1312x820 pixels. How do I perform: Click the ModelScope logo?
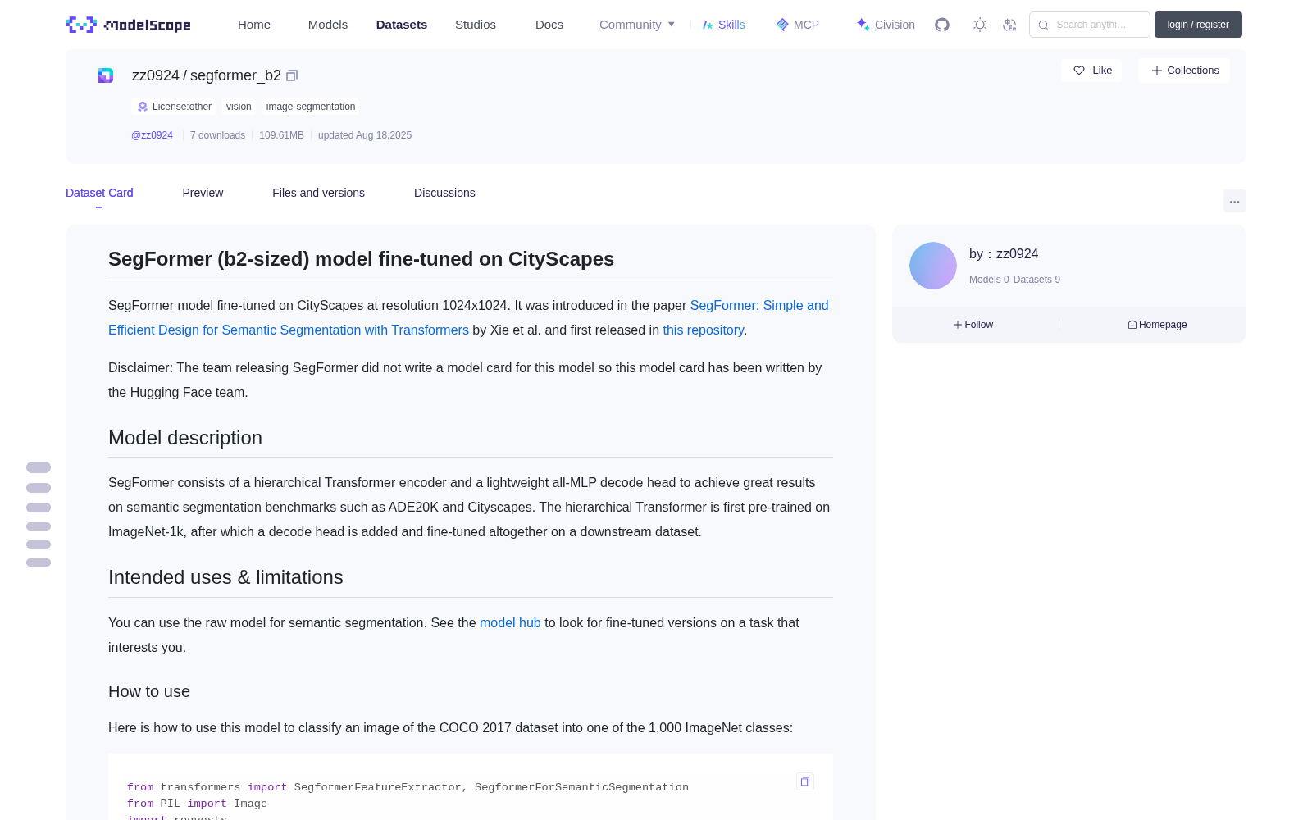tap(128, 25)
